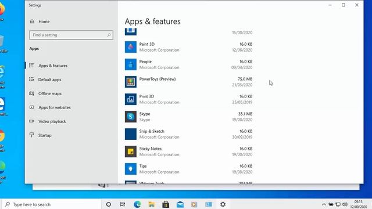Click the Default apps sidebar icon

(31, 80)
